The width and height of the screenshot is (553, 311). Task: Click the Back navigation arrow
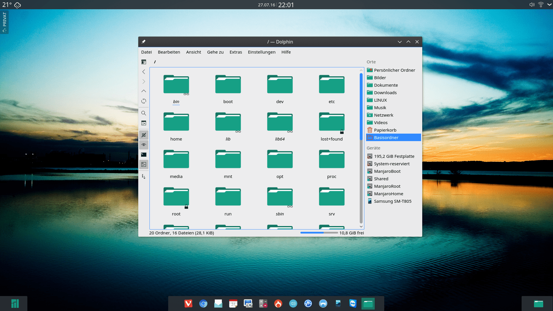[144, 72]
